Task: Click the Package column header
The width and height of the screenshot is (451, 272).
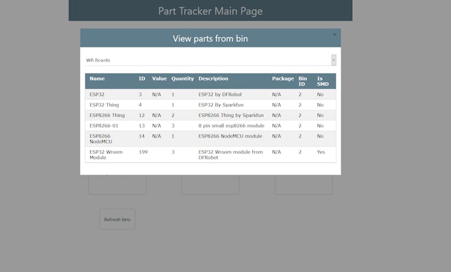Action: coord(283,78)
